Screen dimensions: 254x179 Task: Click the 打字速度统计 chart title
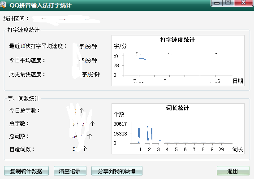177,40
